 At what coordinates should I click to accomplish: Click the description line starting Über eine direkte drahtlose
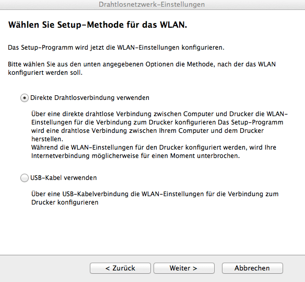(159, 114)
